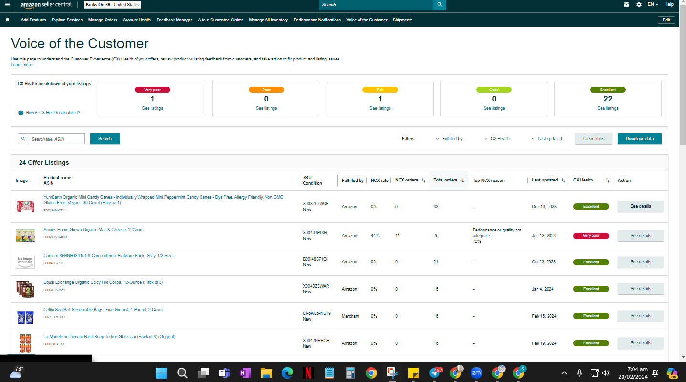See details for Celtic Sea Salt

pyautogui.click(x=641, y=316)
